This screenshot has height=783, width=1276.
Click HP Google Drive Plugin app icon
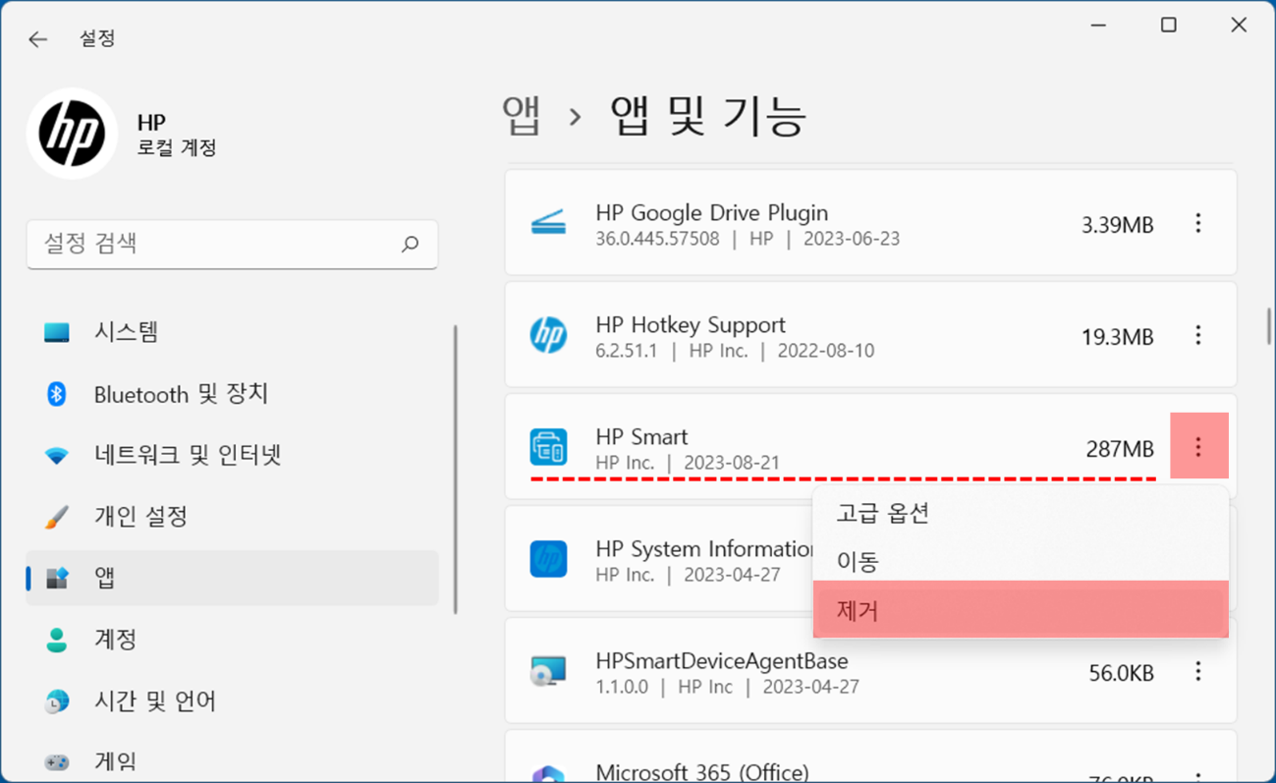coord(548,224)
